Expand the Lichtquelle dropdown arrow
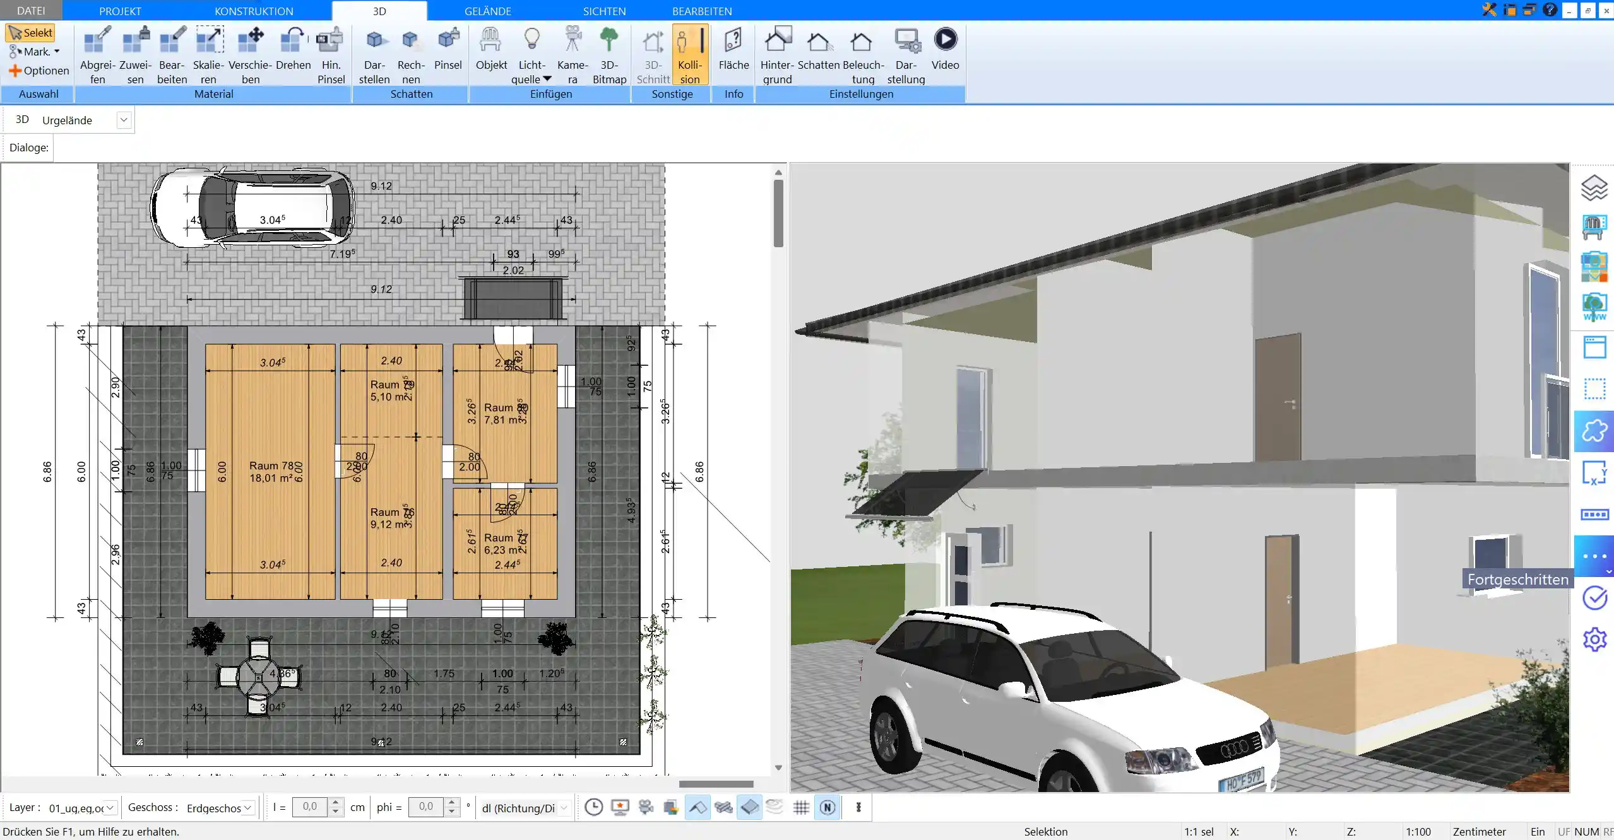The height and width of the screenshot is (840, 1614). [x=547, y=79]
